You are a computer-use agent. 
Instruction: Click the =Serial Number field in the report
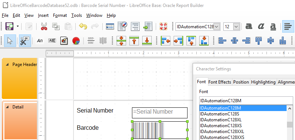pos(159,113)
